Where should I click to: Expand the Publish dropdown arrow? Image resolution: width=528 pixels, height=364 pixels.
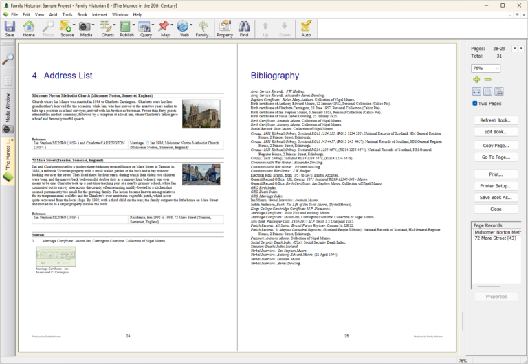click(133, 25)
